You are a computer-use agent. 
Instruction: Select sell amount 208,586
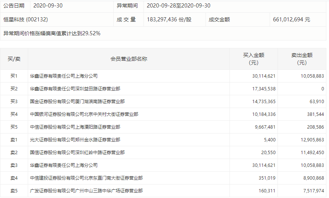click(315, 127)
